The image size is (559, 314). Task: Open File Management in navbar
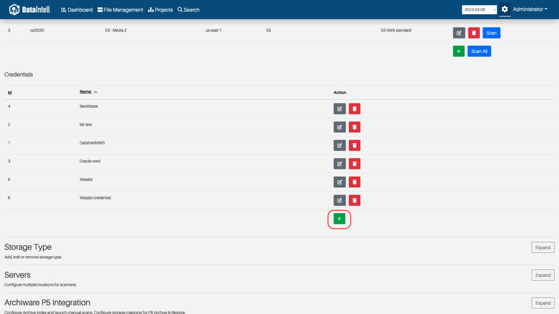(x=121, y=10)
